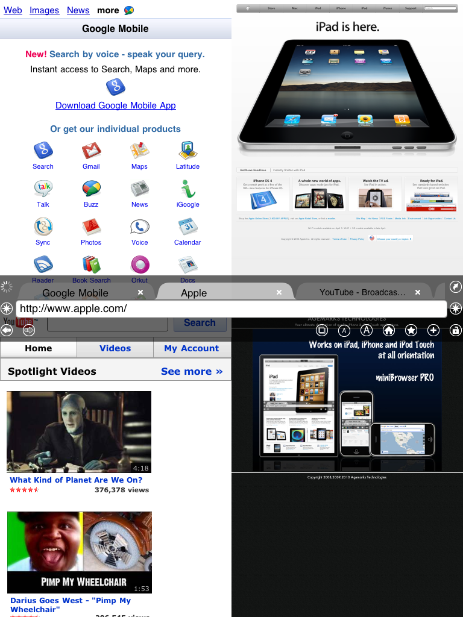Close the Apple tab

click(279, 292)
